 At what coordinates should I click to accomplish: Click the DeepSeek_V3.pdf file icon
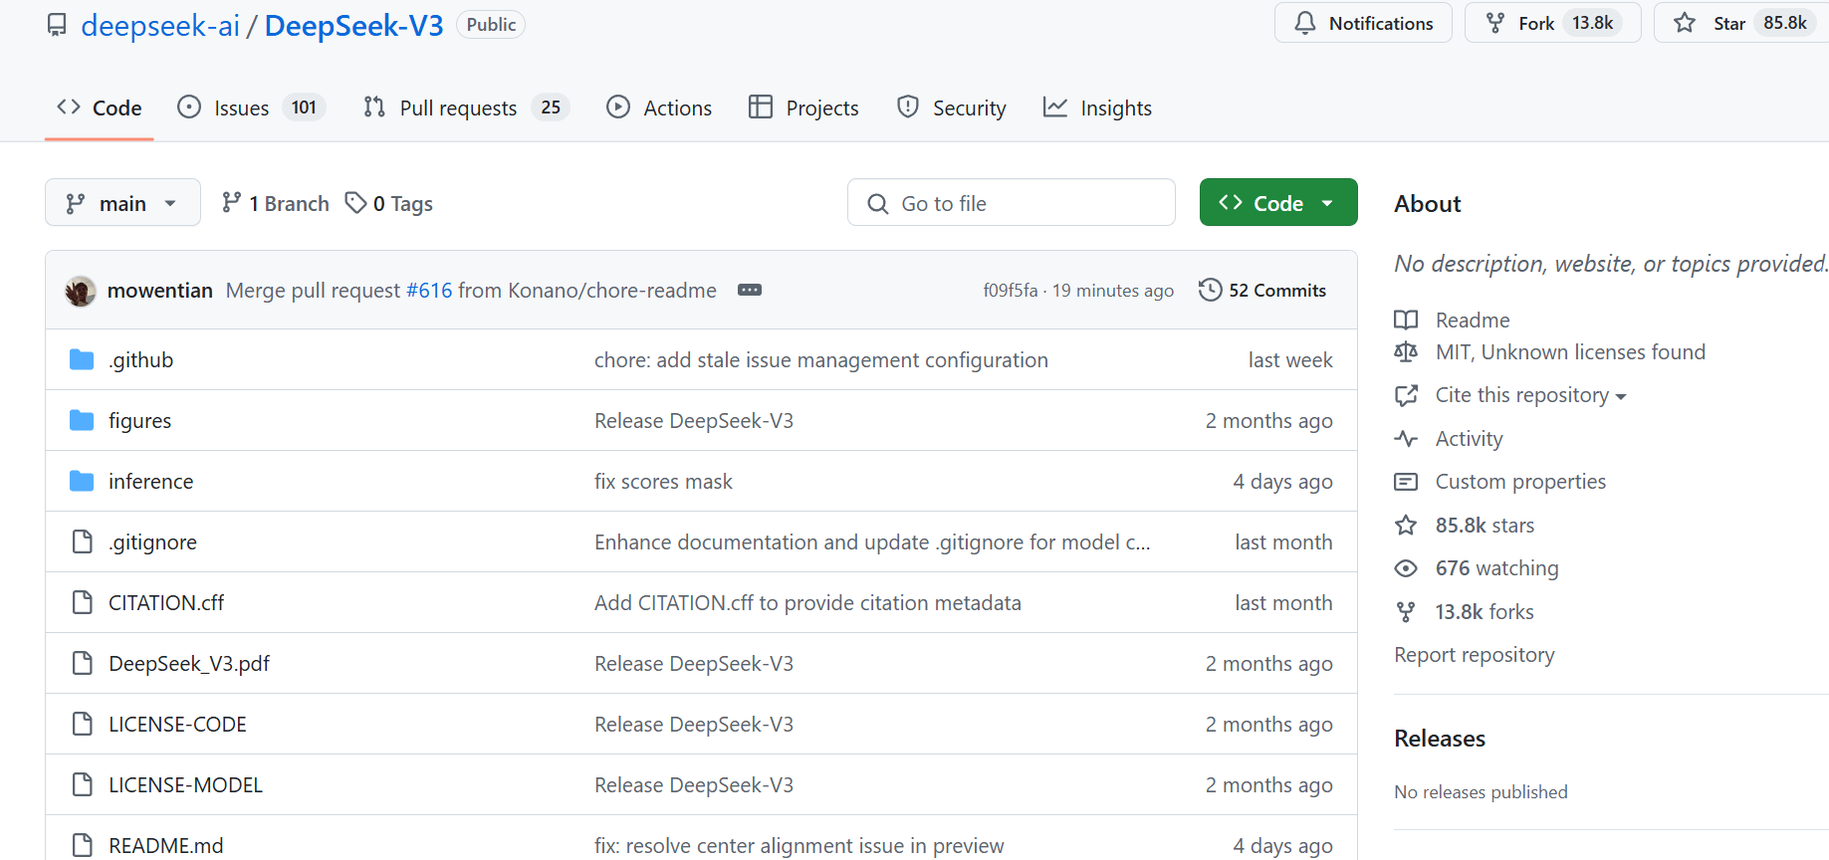pyautogui.click(x=83, y=663)
